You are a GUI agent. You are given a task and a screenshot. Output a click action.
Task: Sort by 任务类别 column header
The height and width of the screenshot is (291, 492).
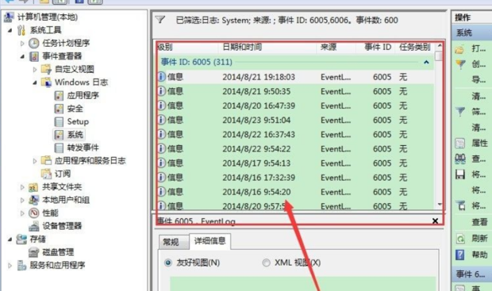414,48
